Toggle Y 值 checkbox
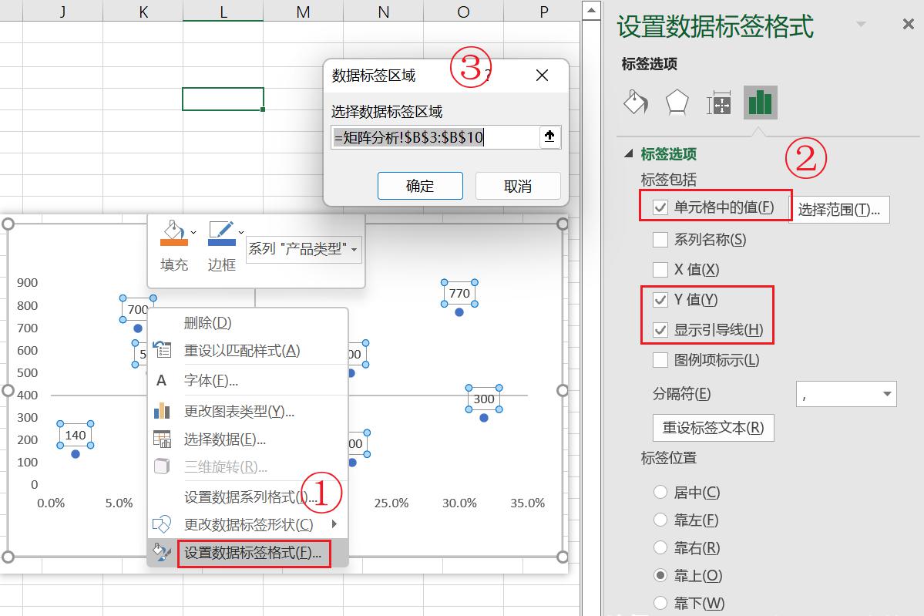 coord(660,299)
